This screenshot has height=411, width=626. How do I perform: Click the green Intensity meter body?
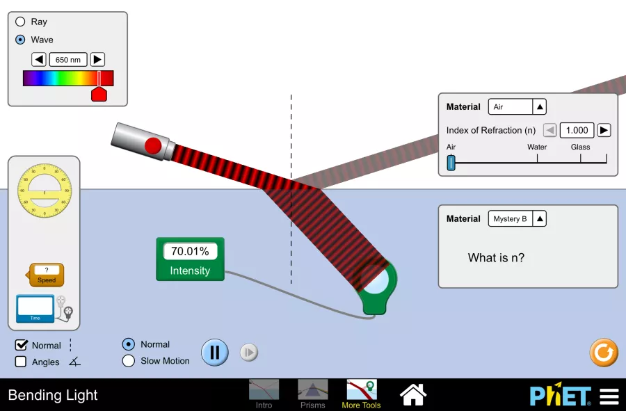[x=190, y=259]
